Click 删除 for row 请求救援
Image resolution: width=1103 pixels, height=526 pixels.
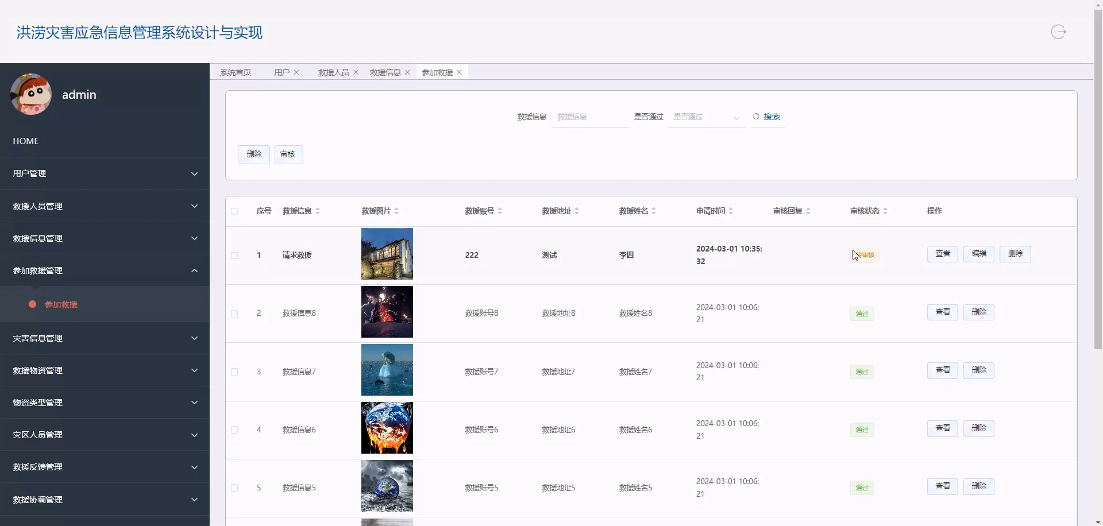click(x=1015, y=254)
